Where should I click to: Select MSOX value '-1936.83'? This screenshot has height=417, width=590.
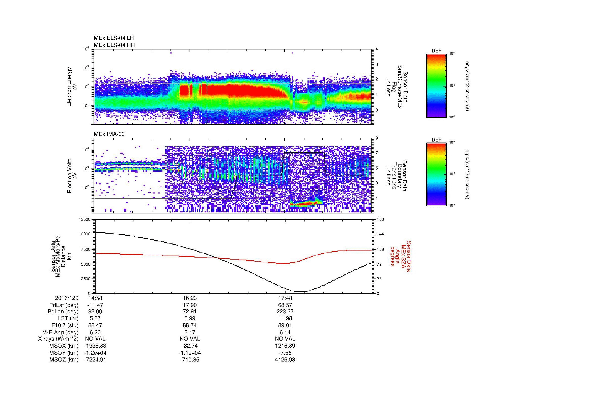pyautogui.click(x=95, y=346)
